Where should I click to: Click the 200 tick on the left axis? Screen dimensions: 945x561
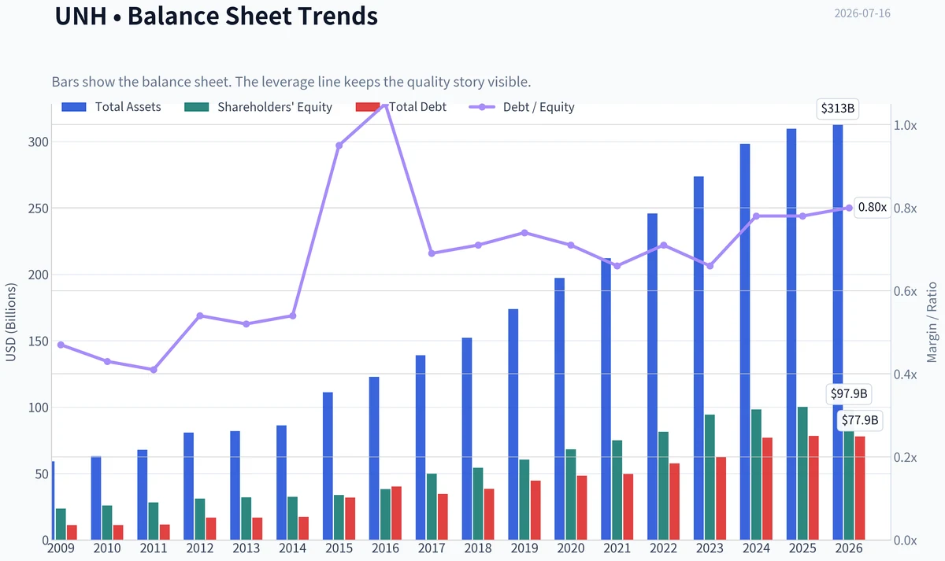tap(38, 275)
